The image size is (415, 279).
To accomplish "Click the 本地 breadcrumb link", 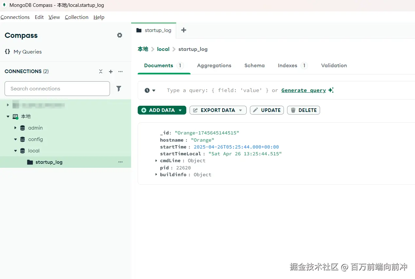I will click(143, 49).
